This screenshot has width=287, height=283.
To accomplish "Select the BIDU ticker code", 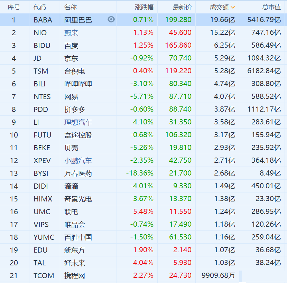I will (42, 46).
